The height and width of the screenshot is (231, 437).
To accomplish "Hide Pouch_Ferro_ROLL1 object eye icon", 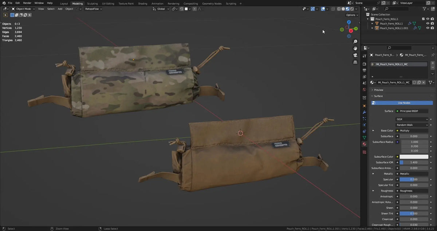I will (x=428, y=24).
